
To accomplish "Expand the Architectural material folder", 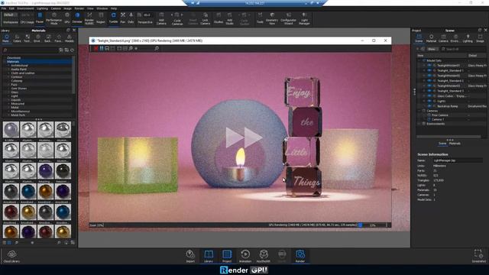I will point(8,66).
